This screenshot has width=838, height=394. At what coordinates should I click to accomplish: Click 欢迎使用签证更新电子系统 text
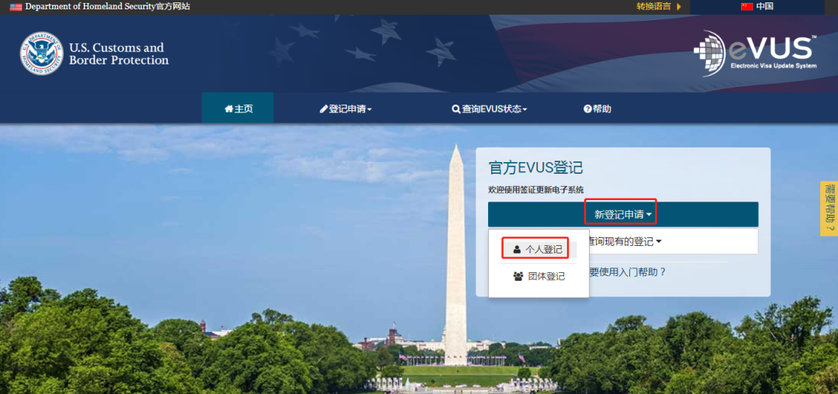coord(536,189)
